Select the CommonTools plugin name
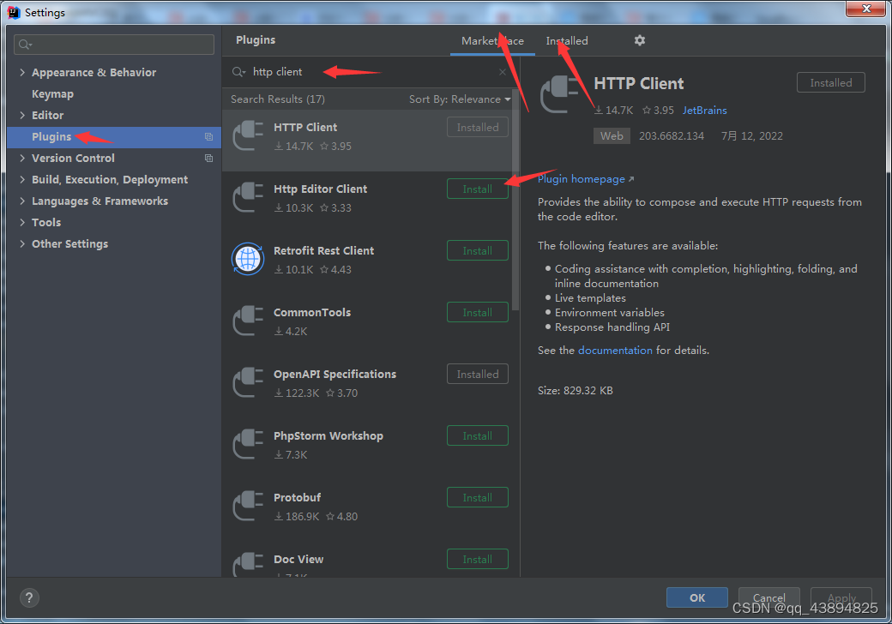This screenshot has height=624, width=892. tap(312, 313)
